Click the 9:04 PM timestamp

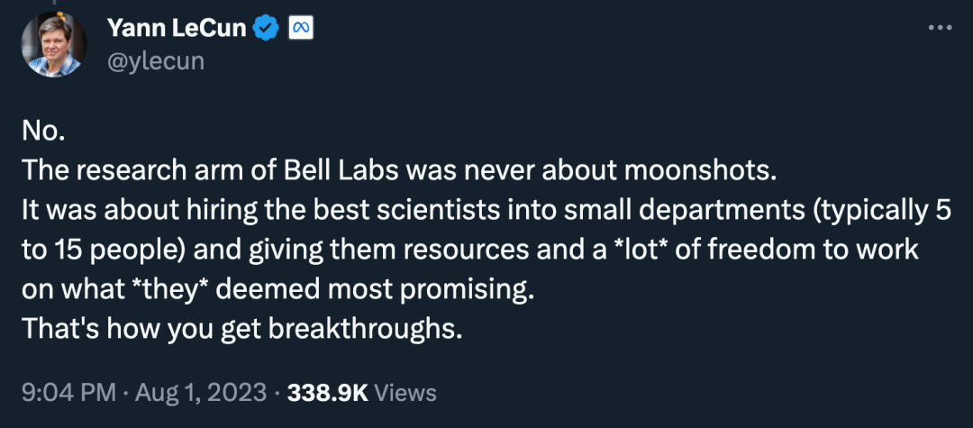[68, 393]
